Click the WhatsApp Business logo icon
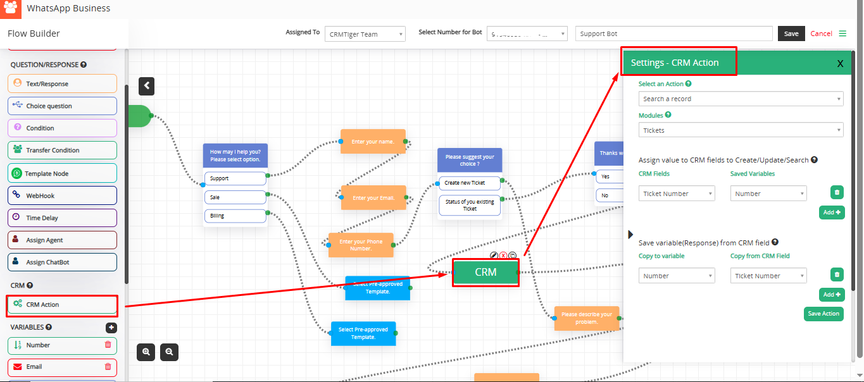Screen dimensions: 864x382 (x=10, y=9)
